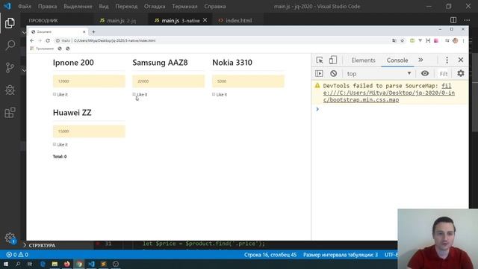Viewport: 478px width, 269px height.
Task: Check Like it under Nokia 3310
Action: pos(214,94)
